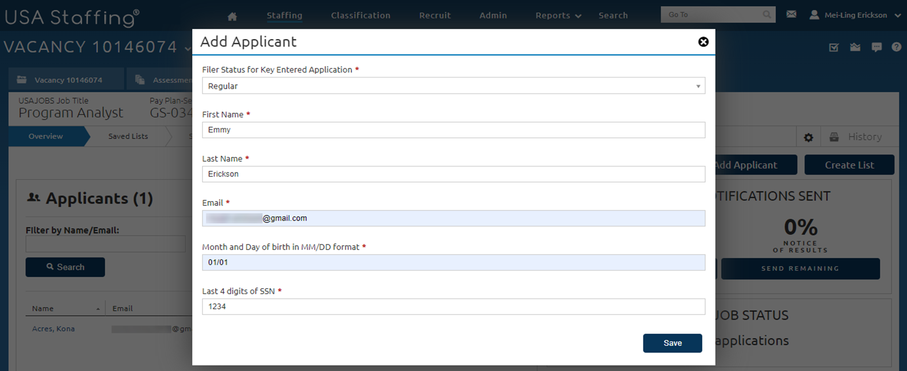Viewport: 907px width, 371px height.
Task: Switch to the Saved Lists tab
Action: pyautogui.click(x=128, y=136)
